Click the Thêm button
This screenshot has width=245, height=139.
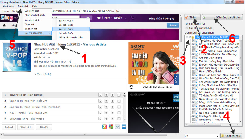coord(192,17)
